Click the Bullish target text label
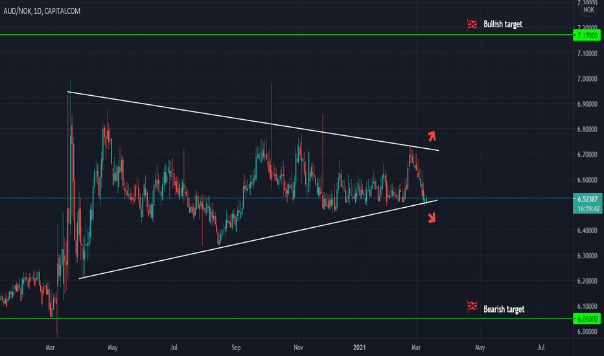The image size is (604, 356). pyautogui.click(x=503, y=24)
